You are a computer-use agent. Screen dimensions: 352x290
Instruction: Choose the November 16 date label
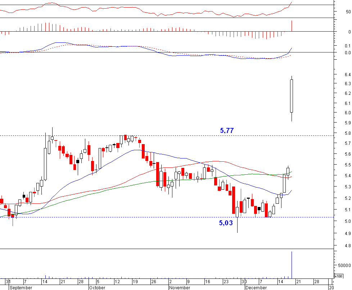pos(207,282)
